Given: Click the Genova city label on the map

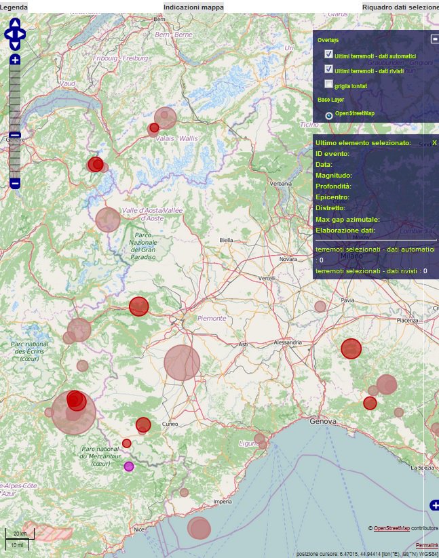Looking at the screenshot, I should coord(323,421).
